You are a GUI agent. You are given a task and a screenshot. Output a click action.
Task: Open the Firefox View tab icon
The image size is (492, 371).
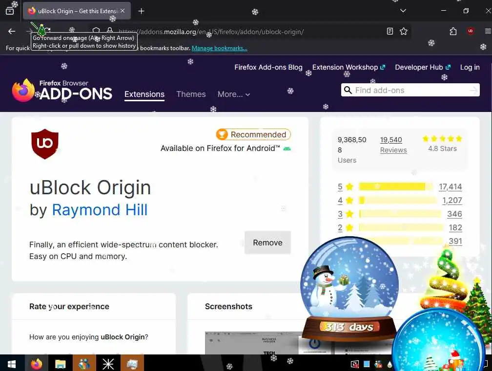coord(10,11)
